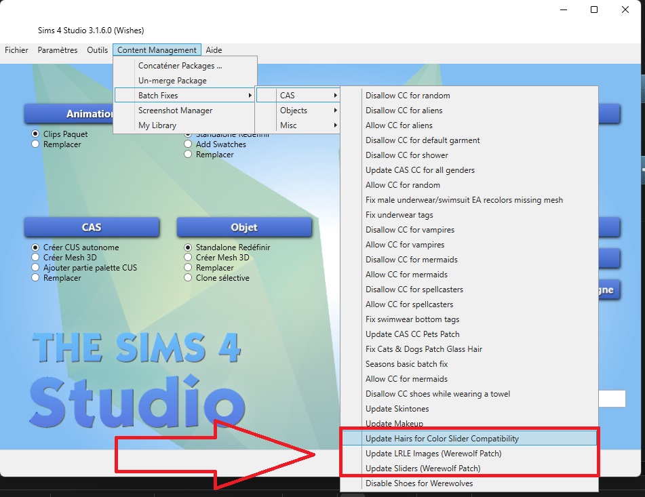The image size is (645, 497).
Task: Open Screenshot Manager
Action: pos(185,110)
